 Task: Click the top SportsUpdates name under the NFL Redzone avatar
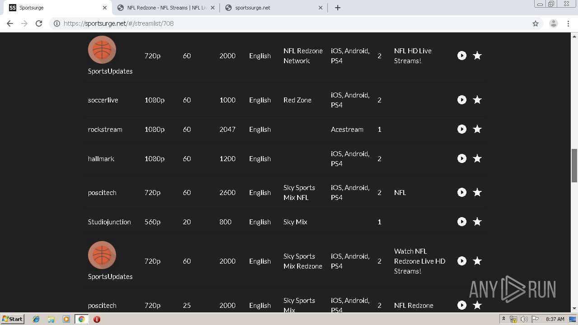pyautogui.click(x=110, y=71)
